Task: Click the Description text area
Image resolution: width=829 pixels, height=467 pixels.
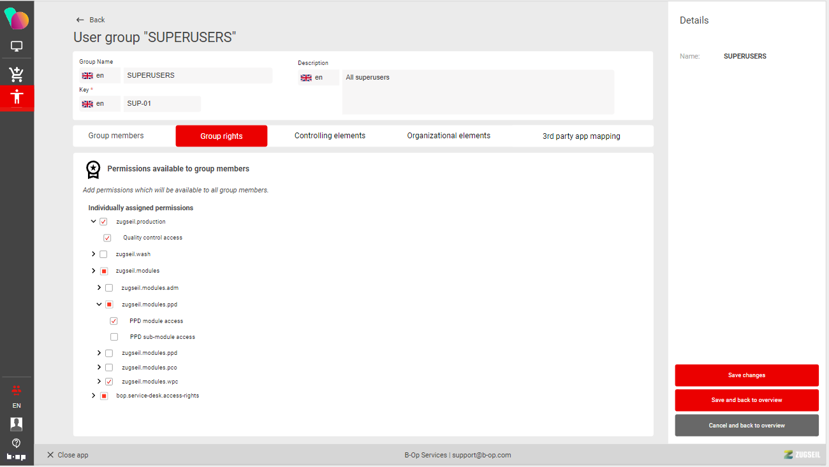Action: pos(478,92)
